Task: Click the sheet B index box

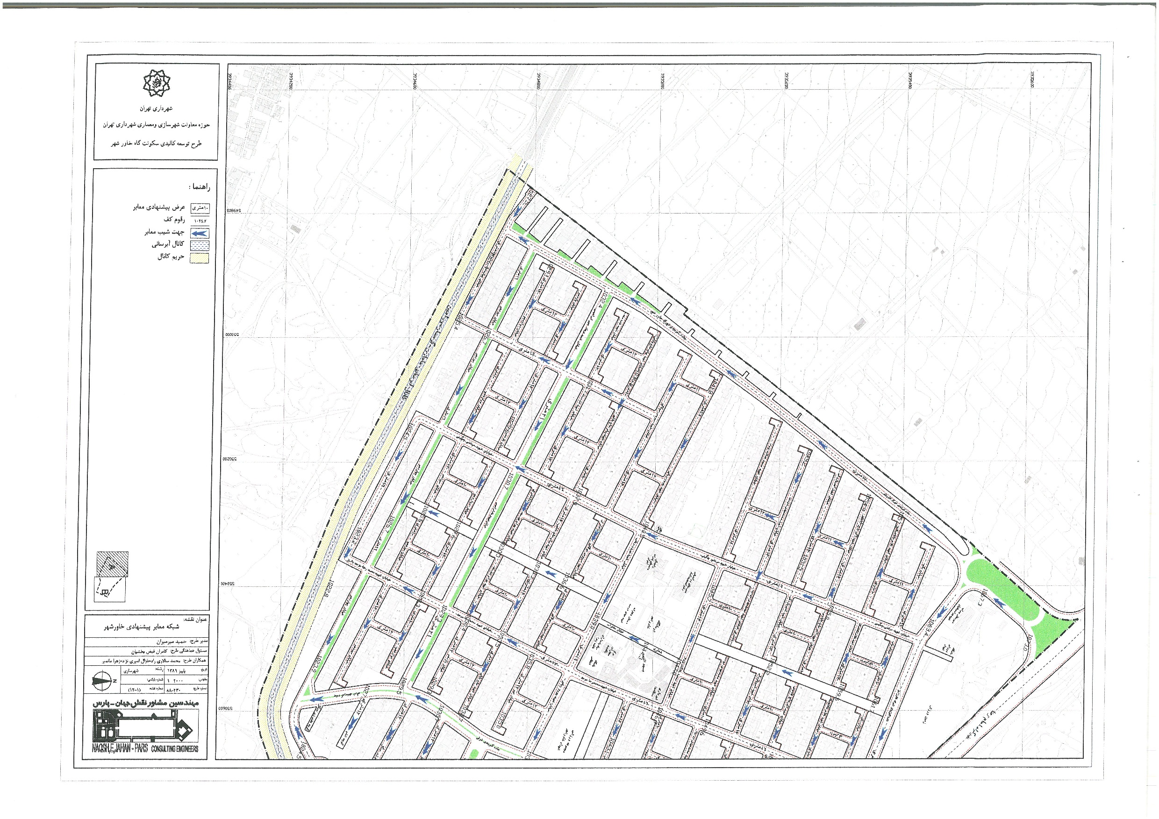Action: 109,589
